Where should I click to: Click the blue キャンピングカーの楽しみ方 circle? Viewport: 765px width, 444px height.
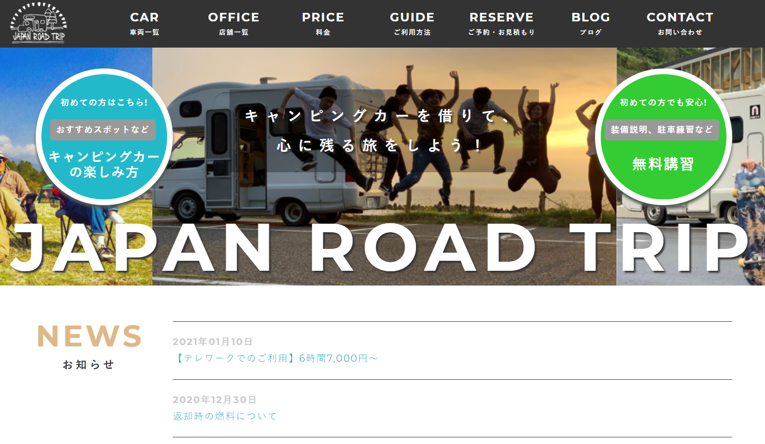[104, 137]
